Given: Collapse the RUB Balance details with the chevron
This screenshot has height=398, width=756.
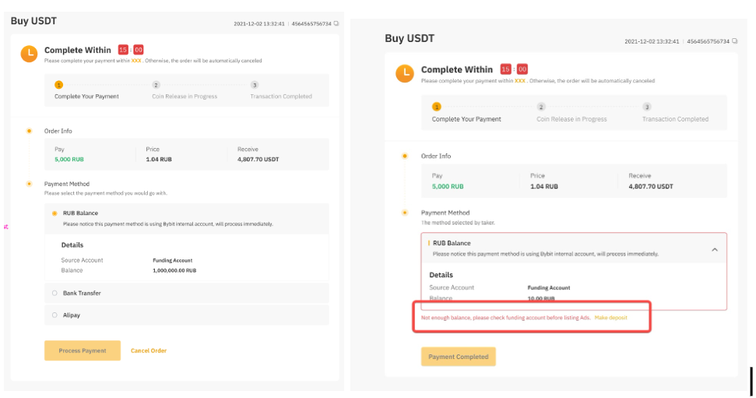Looking at the screenshot, I should click(x=714, y=249).
